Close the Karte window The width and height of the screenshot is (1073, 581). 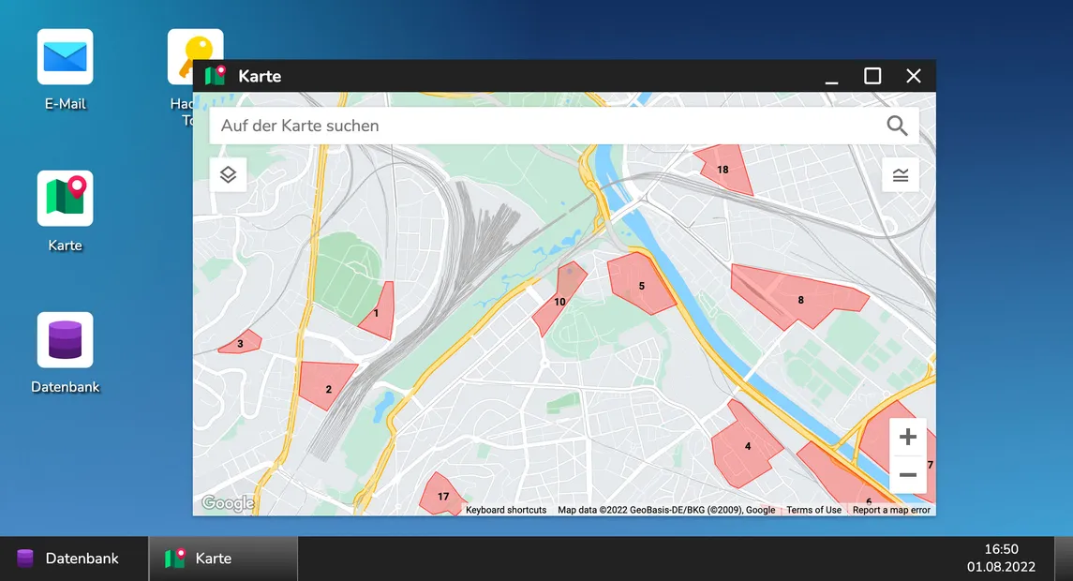click(x=914, y=76)
